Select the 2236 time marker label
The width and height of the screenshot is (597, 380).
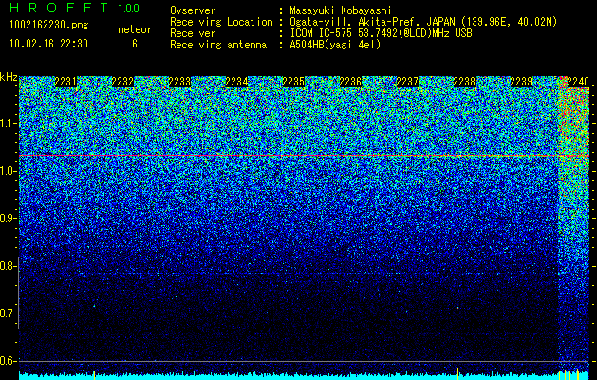click(350, 82)
